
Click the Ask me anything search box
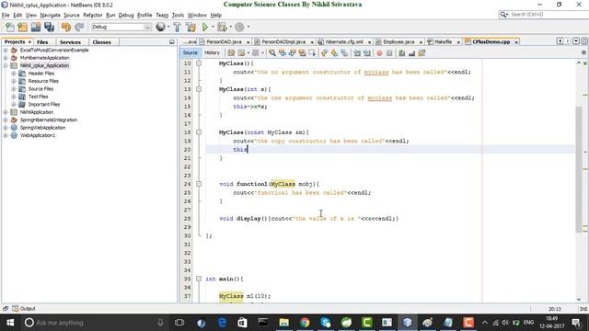tap(94, 323)
